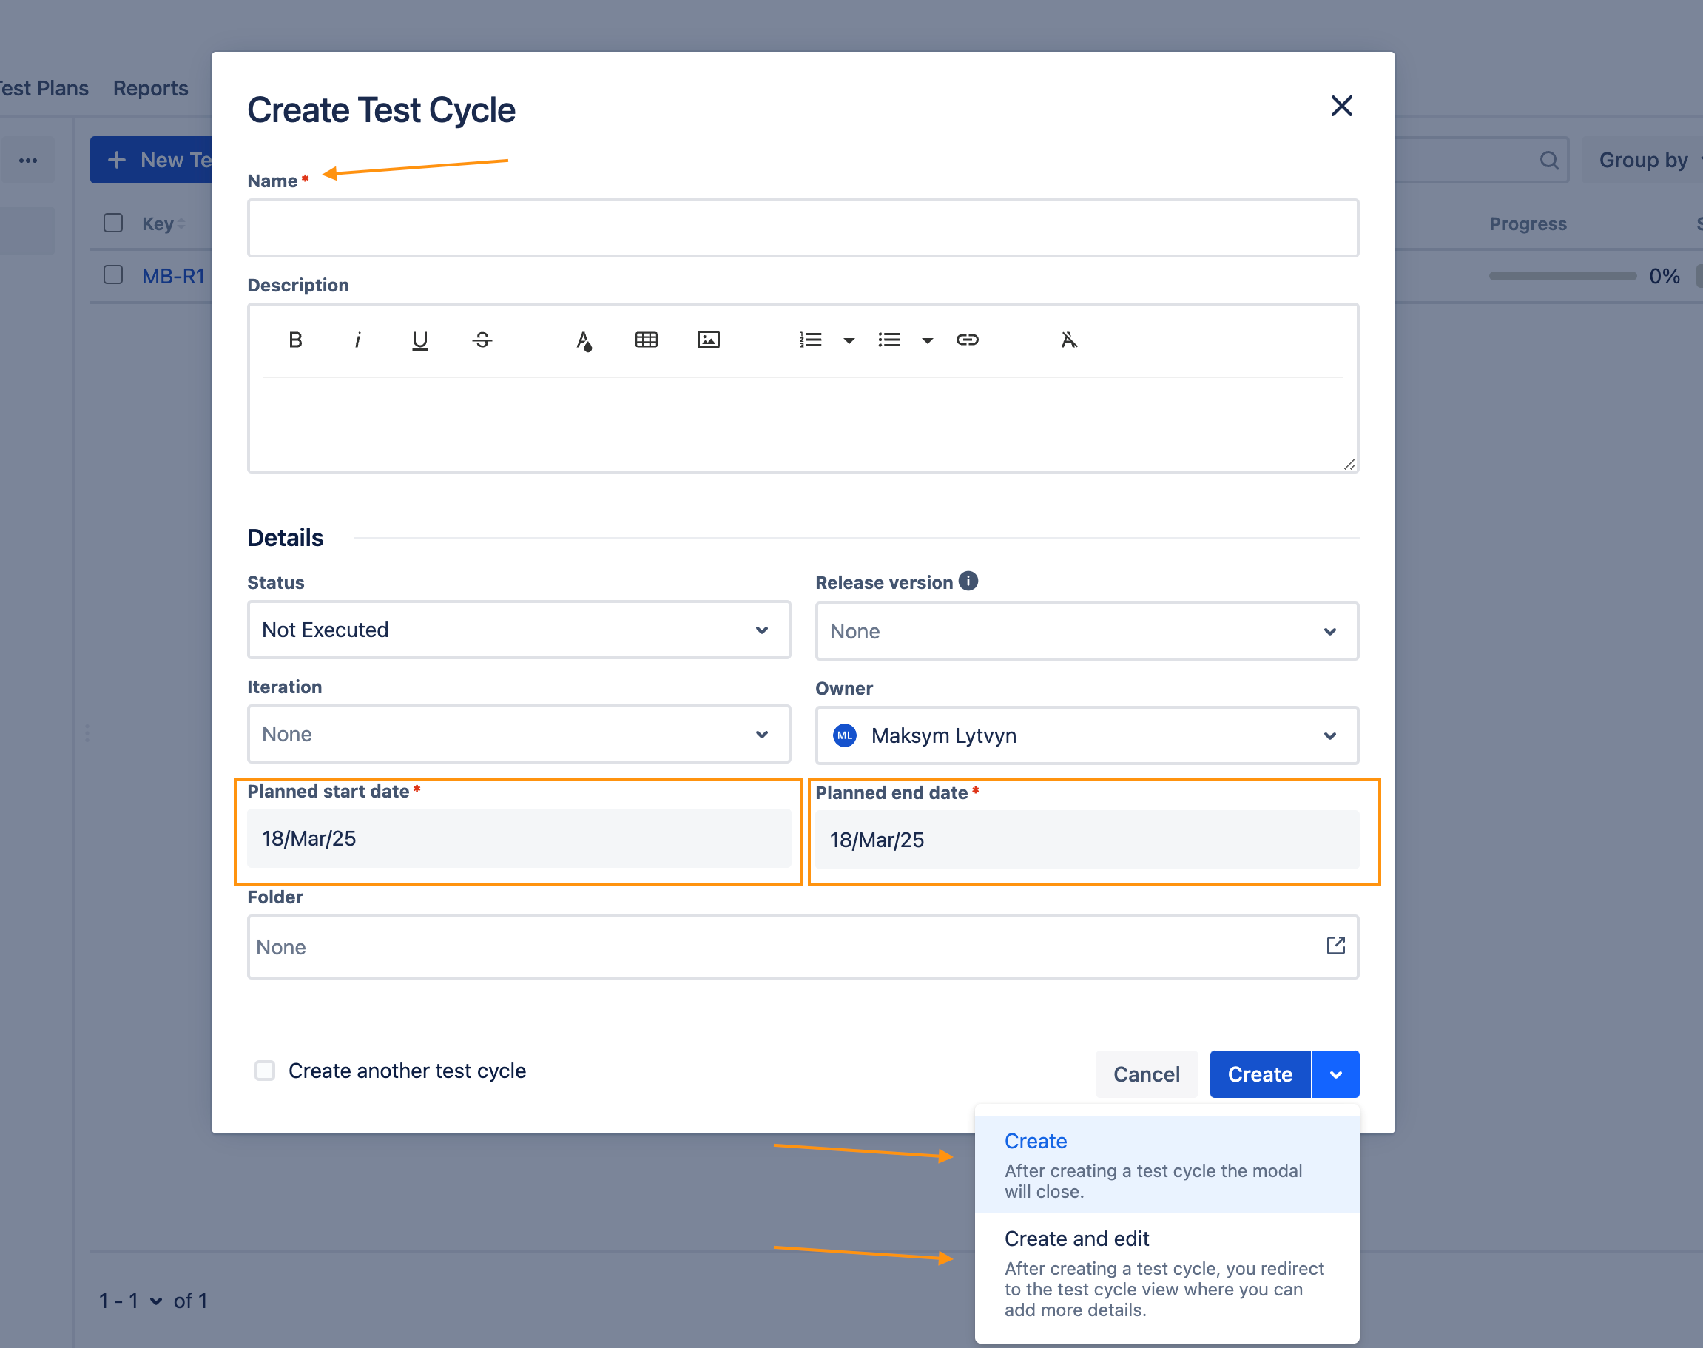The height and width of the screenshot is (1348, 1703).
Task: Open the Status dropdown showing Not Executed
Action: point(519,630)
